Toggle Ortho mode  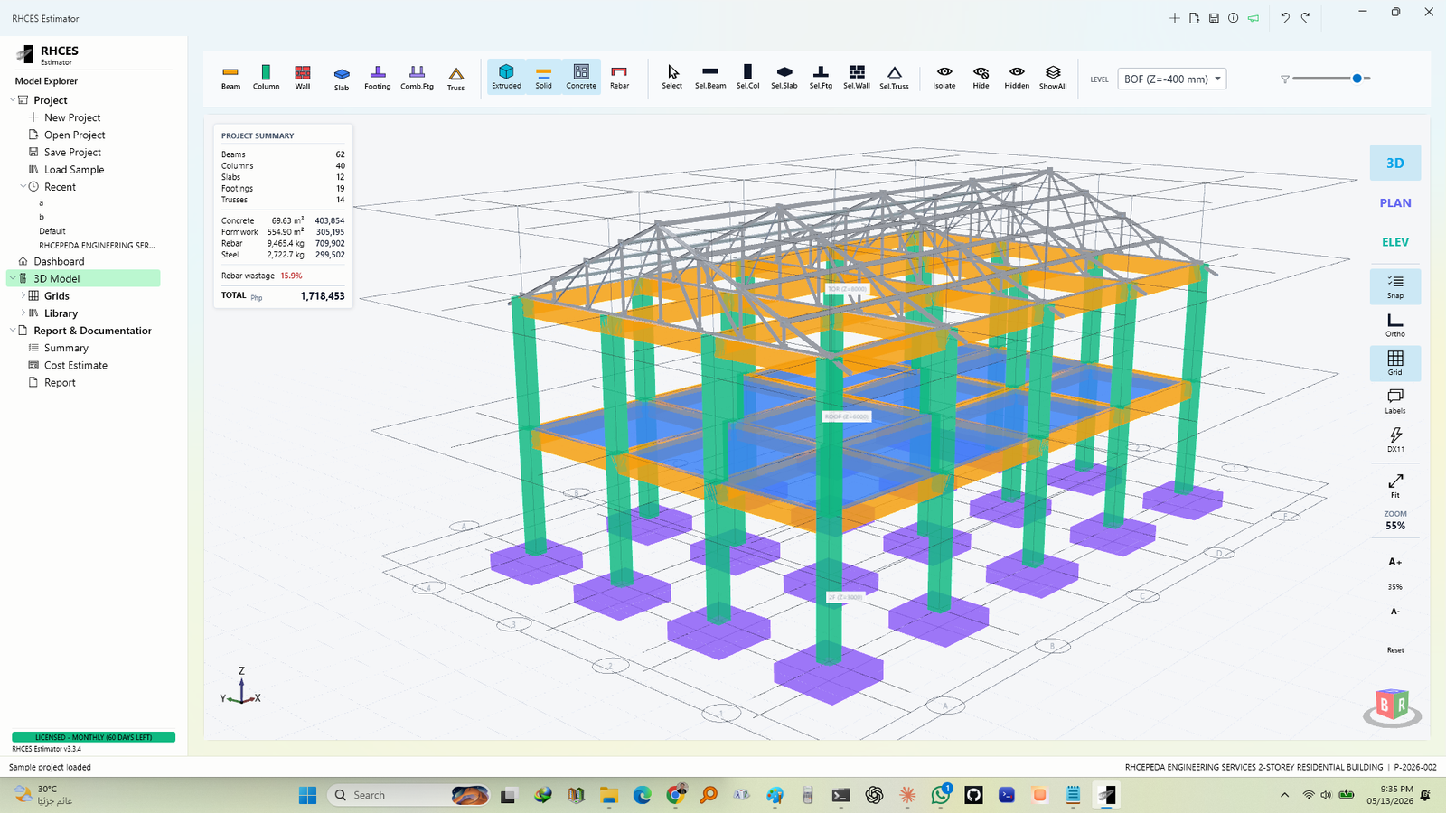click(1395, 325)
